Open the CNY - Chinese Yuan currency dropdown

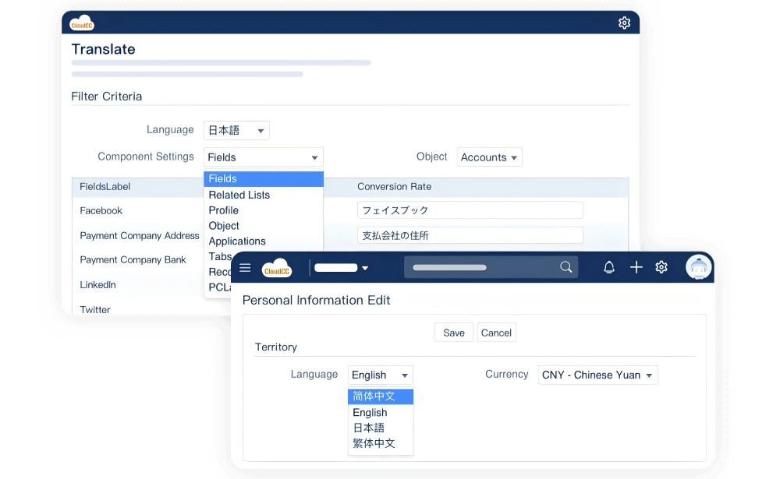[597, 375]
